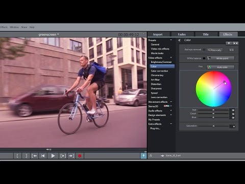This screenshot has width=245, height=184.
Task: Go back using the double-arrow next to Color
Action: click(x=179, y=40)
